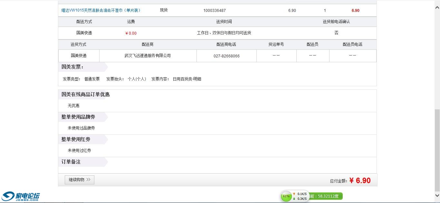Viewport: 440px width, 203px height.
Task: Click the scrollbar down arrow
Action: click(437, 196)
